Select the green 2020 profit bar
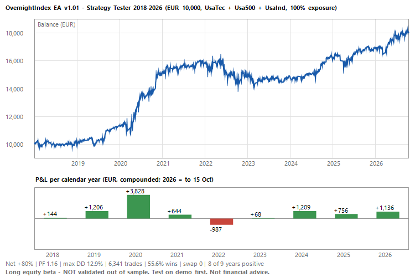The image size is (415, 277). pos(138,207)
